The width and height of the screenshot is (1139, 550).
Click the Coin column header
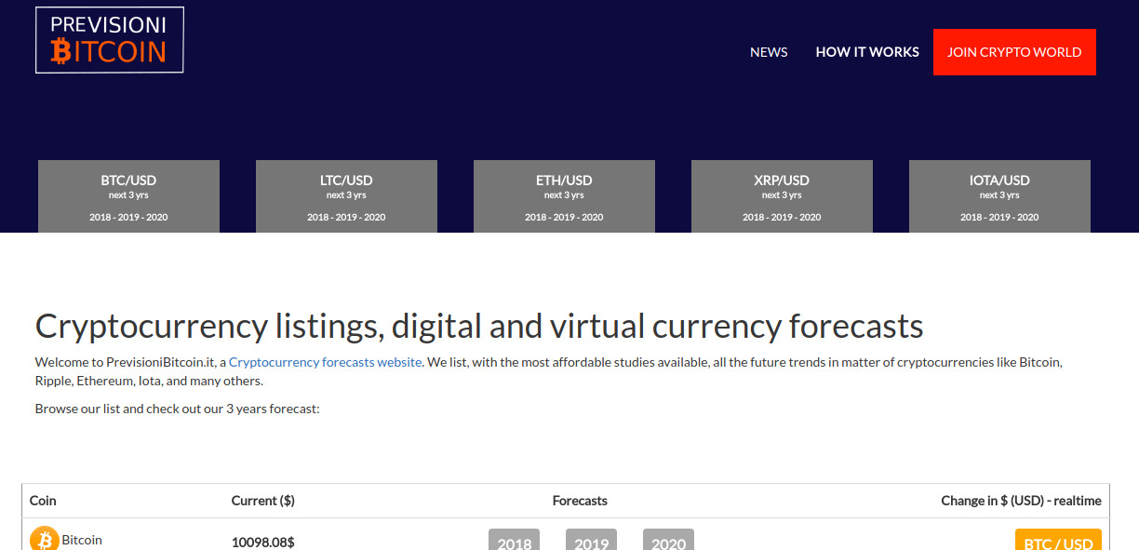click(x=43, y=501)
